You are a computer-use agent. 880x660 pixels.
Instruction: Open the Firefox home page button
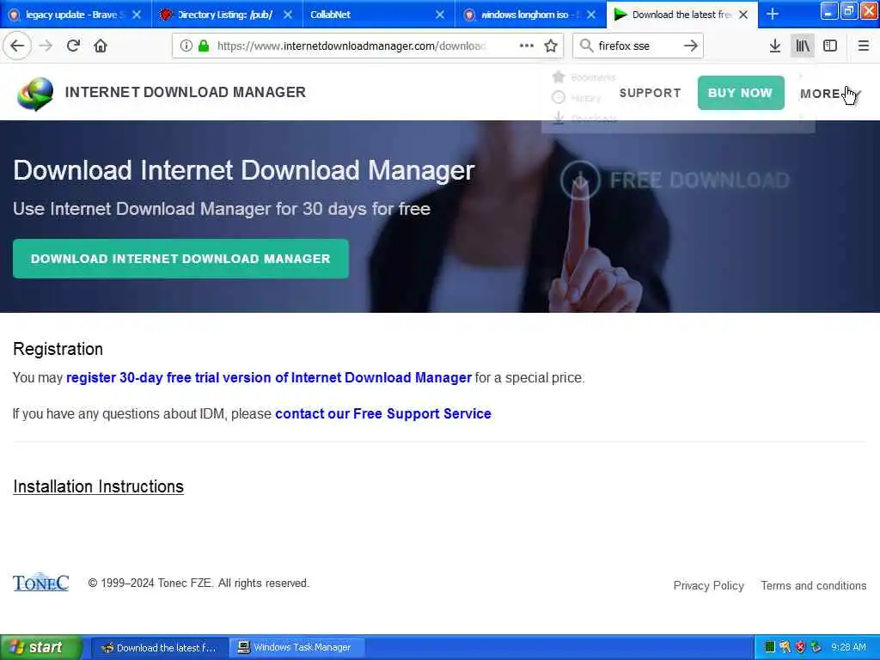coord(101,46)
